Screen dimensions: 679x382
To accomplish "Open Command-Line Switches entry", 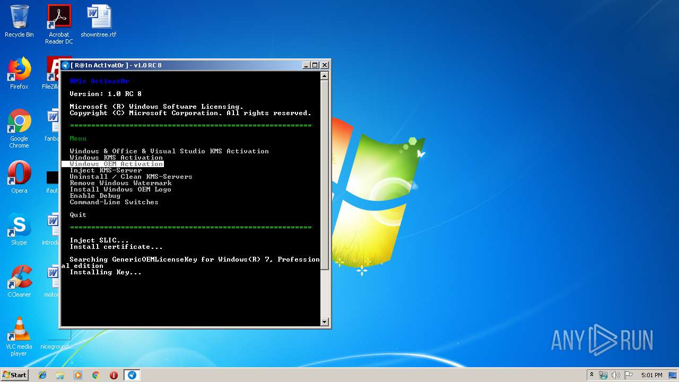I will 114,202.
